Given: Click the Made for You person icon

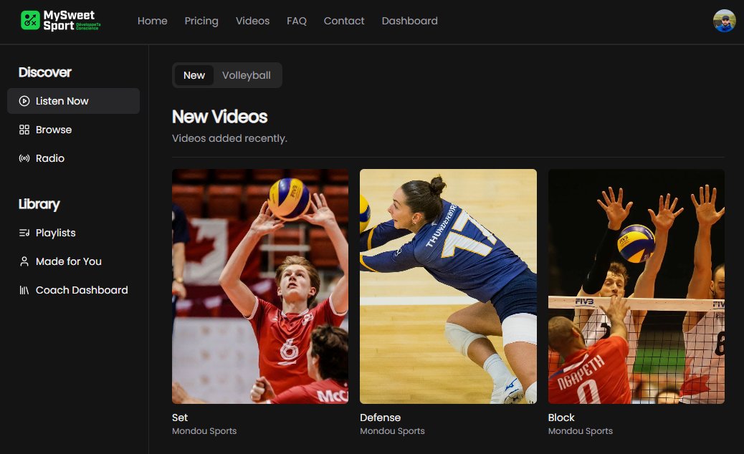Looking at the screenshot, I should pyautogui.click(x=24, y=261).
